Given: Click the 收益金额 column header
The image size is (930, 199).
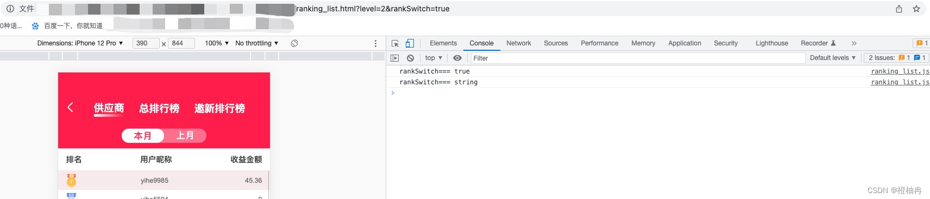Looking at the screenshot, I should [246, 160].
